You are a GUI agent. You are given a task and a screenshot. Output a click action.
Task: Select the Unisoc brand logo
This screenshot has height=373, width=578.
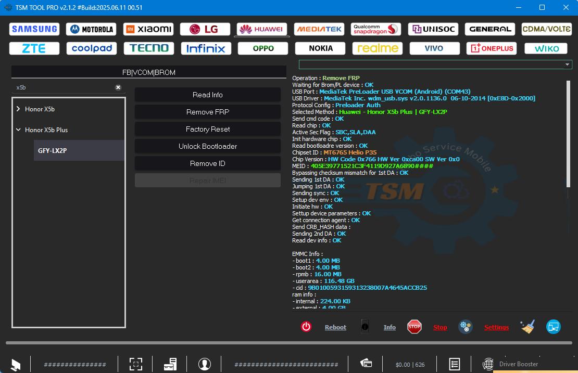[x=433, y=29]
